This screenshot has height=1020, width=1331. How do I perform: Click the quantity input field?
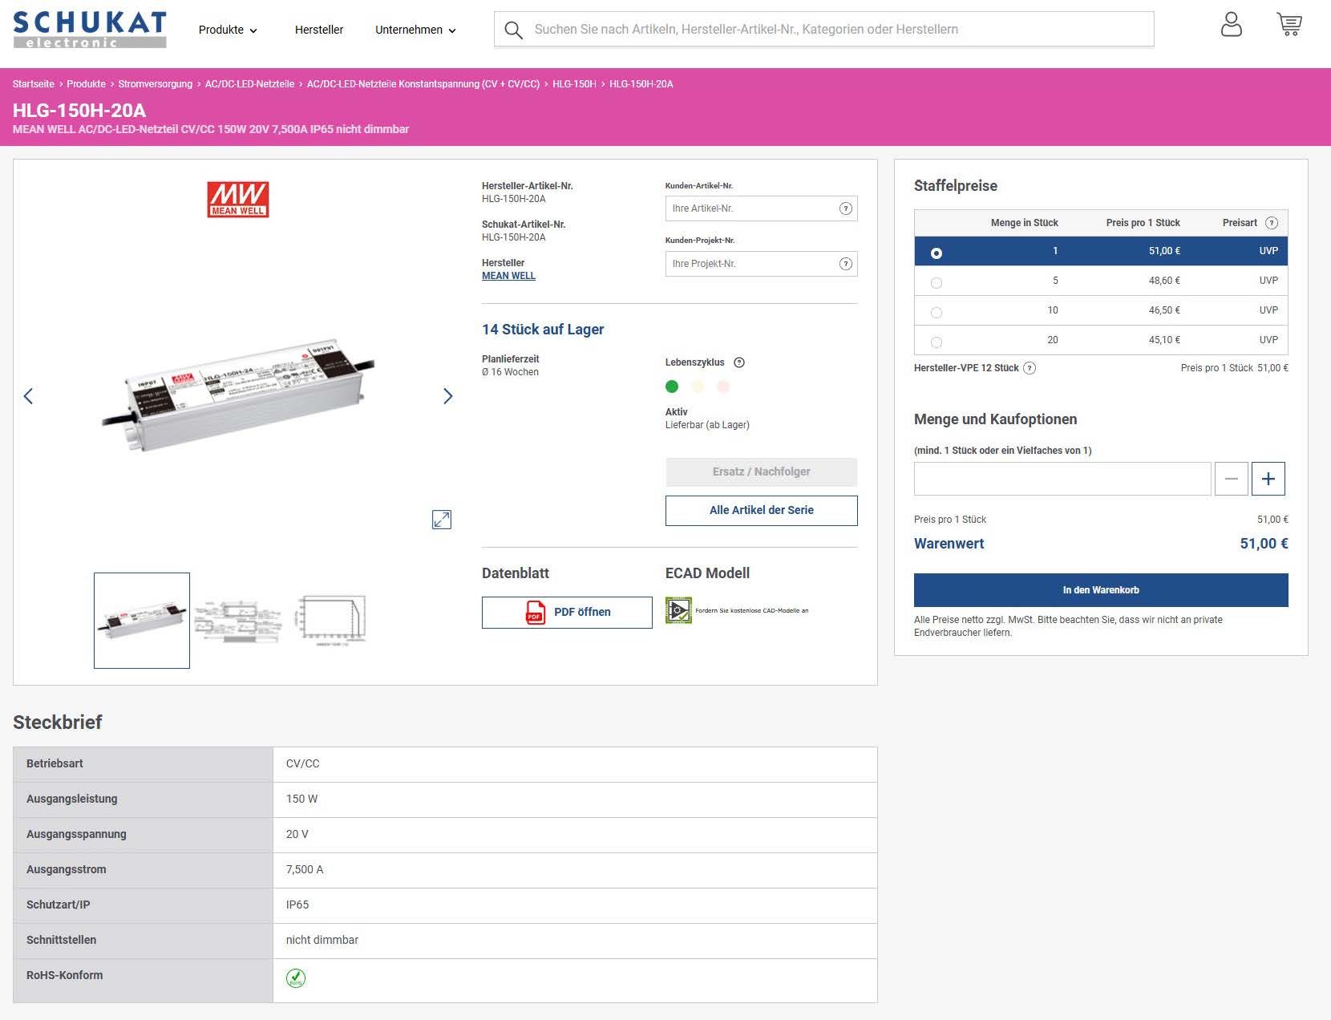pos(1062,479)
